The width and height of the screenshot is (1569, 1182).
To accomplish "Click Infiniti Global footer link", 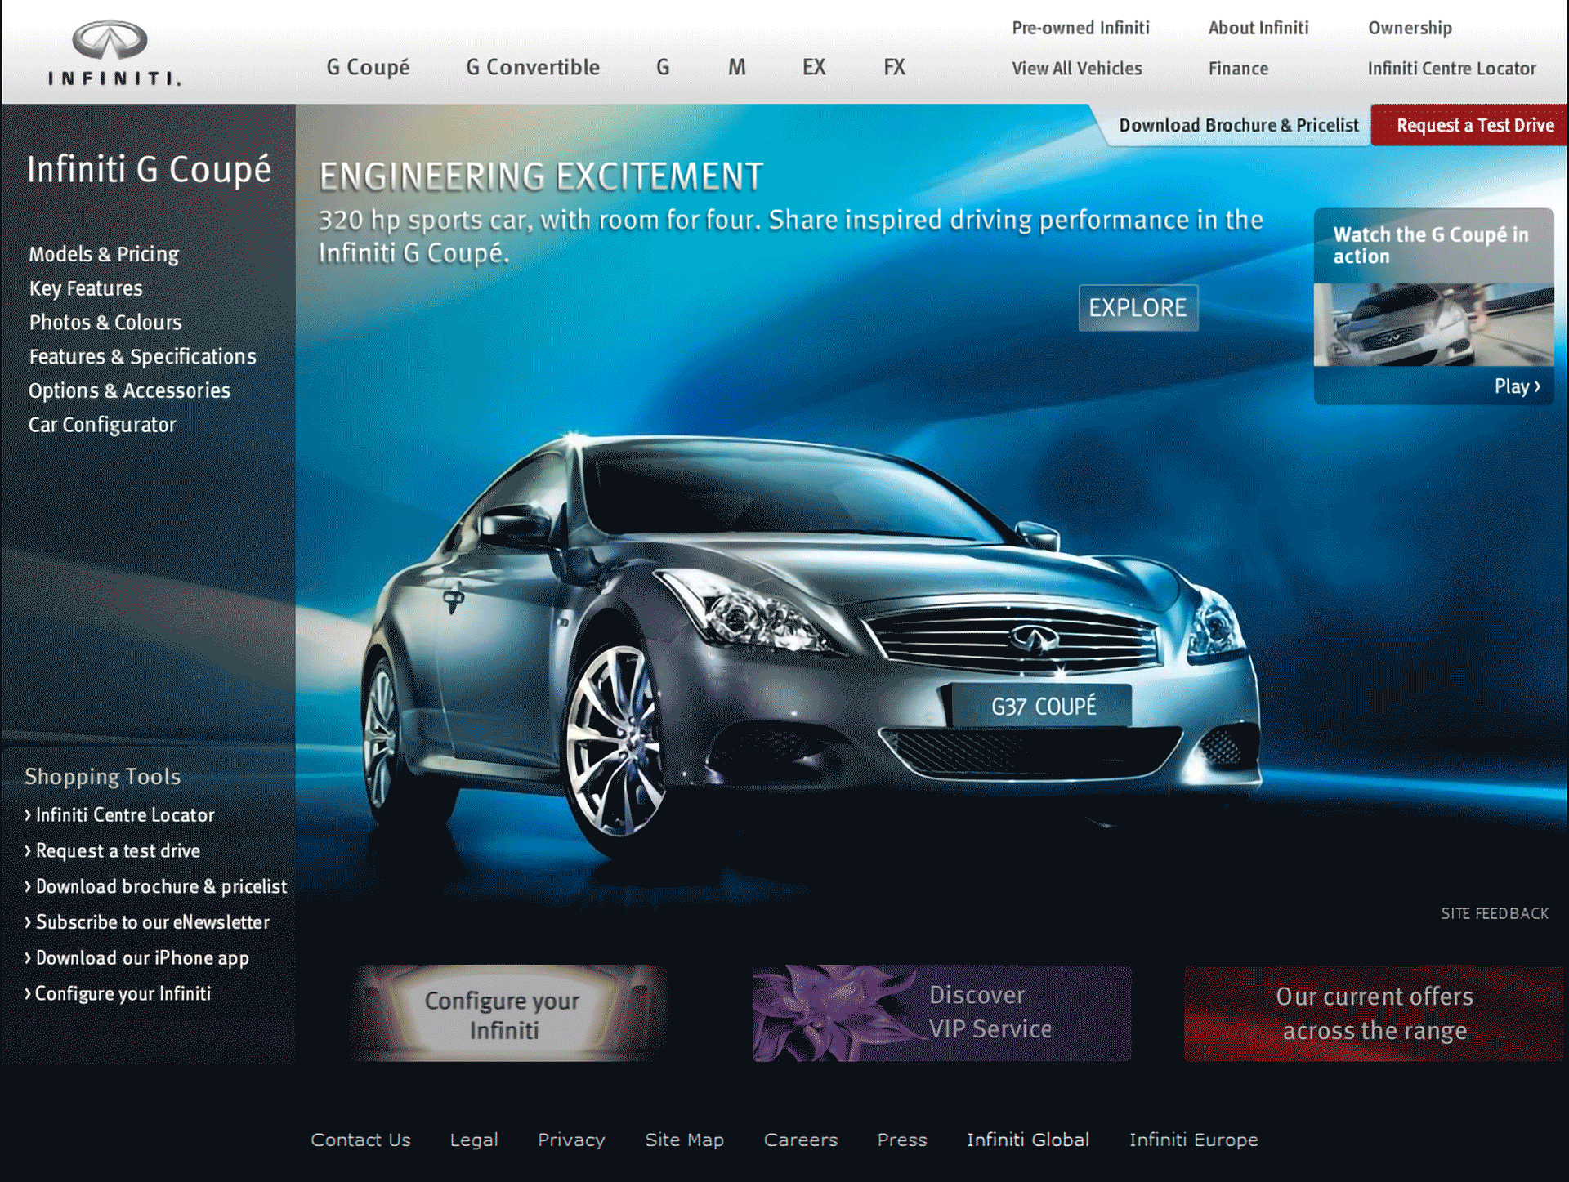I will tap(1027, 1140).
